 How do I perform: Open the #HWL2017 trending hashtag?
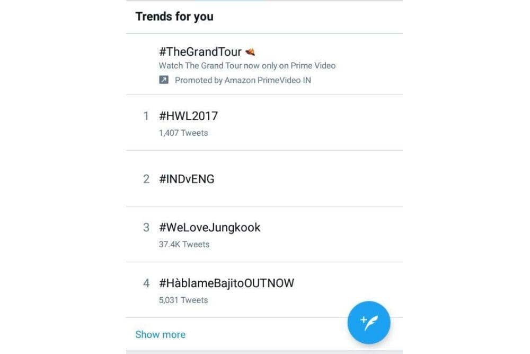(188, 116)
